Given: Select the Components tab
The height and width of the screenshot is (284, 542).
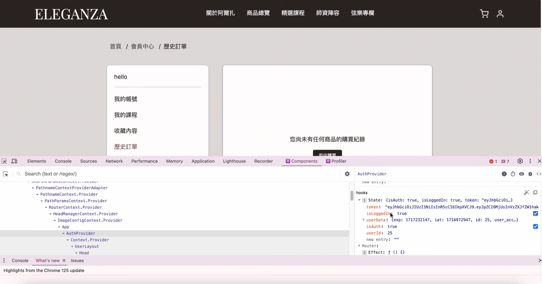Looking at the screenshot, I should tap(301, 161).
